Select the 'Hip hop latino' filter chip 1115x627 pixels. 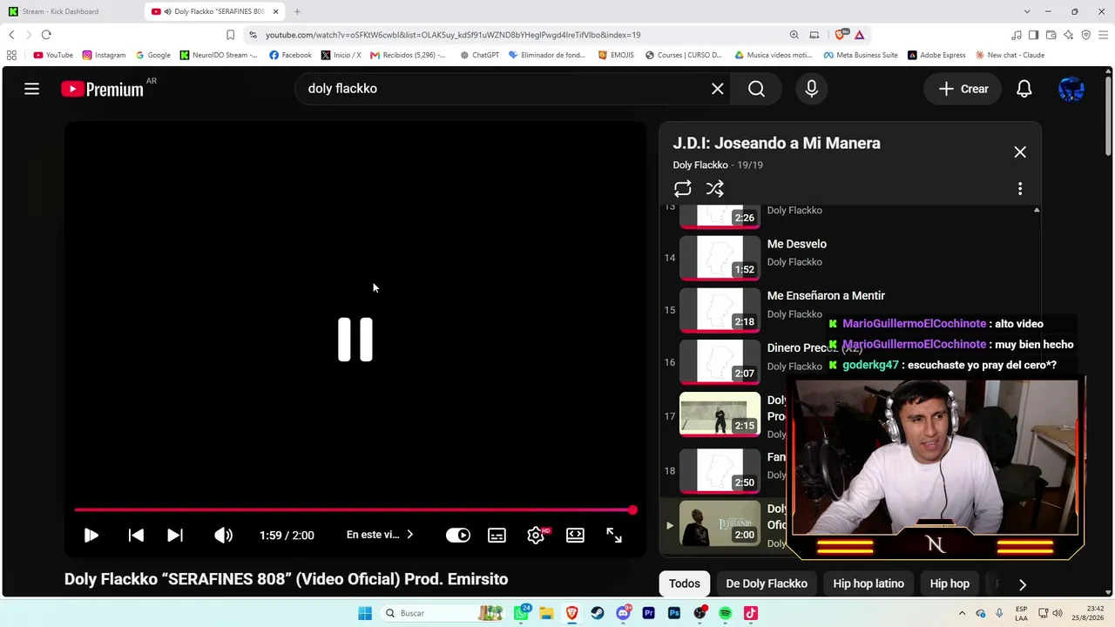tap(868, 583)
